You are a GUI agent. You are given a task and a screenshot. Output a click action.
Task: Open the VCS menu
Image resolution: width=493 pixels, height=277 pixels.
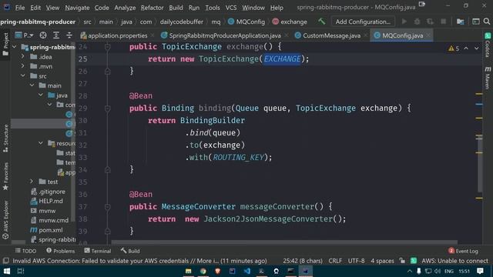pos(231,8)
